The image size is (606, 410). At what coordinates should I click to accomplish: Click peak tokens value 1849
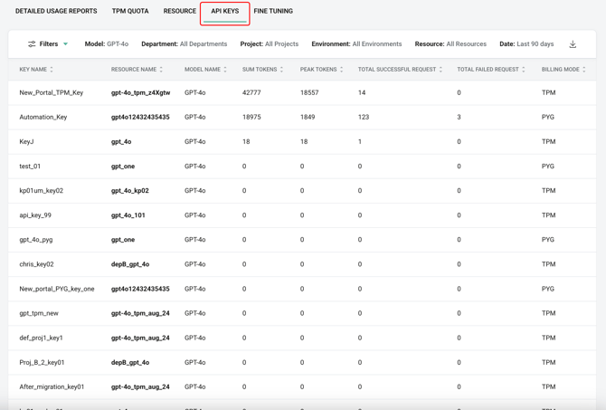tap(308, 117)
